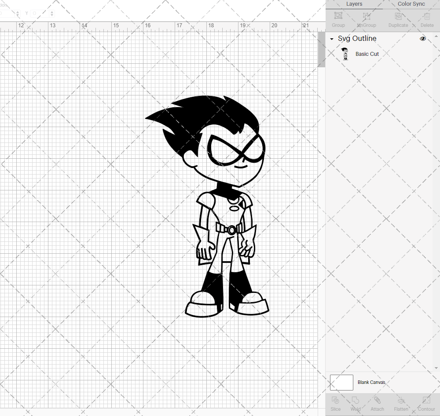The width and height of the screenshot is (440, 416).
Task: Toggle visibility of Svg Outline layer
Action: [422, 39]
